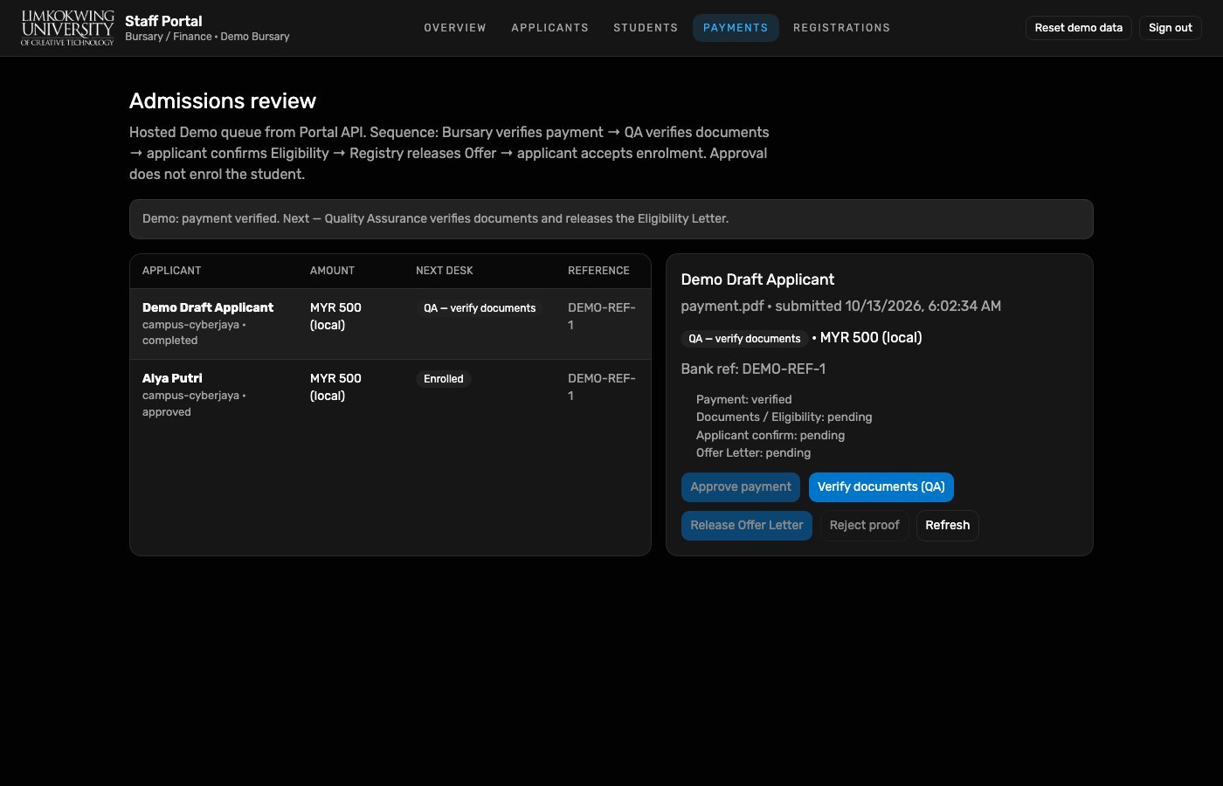Sign out of the Staff Portal
The image size is (1223, 786).
1171,28
